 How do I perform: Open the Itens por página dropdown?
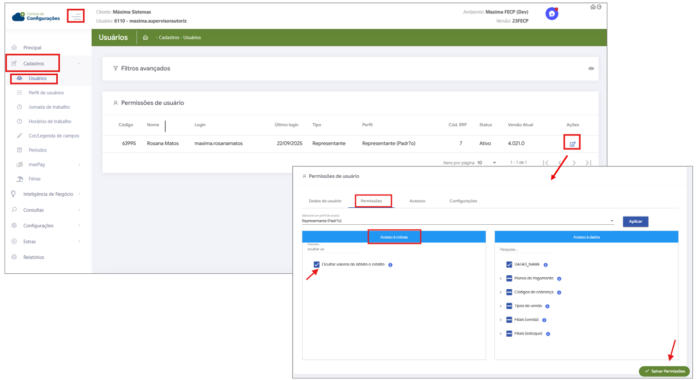tap(487, 163)
